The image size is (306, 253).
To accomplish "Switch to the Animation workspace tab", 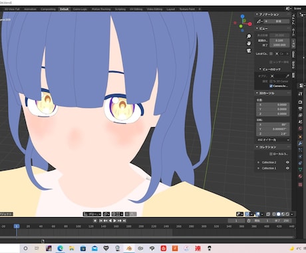I will click(x=30, y=9).
